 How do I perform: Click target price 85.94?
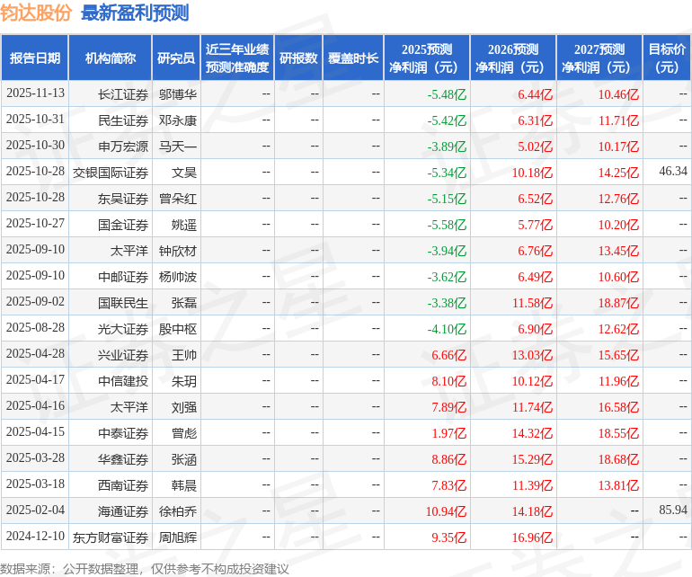(x=673, y=510)
